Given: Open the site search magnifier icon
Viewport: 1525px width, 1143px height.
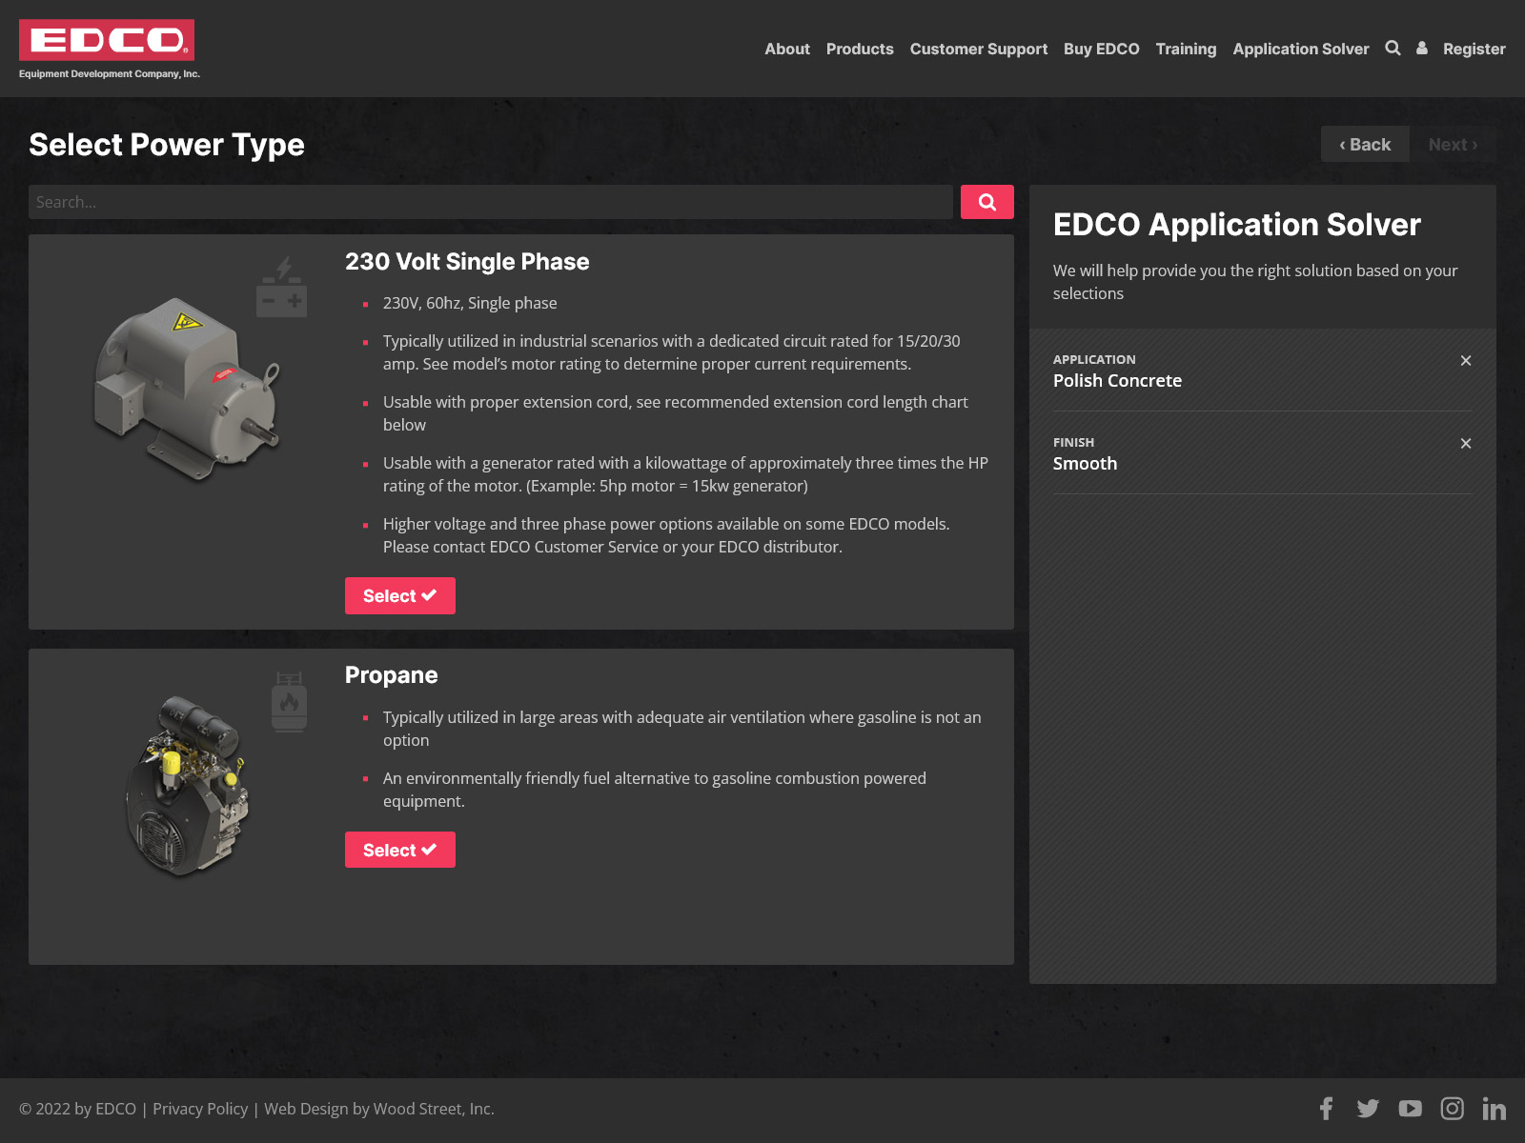Looking at the screenshot, I should tap(1393, 48).
